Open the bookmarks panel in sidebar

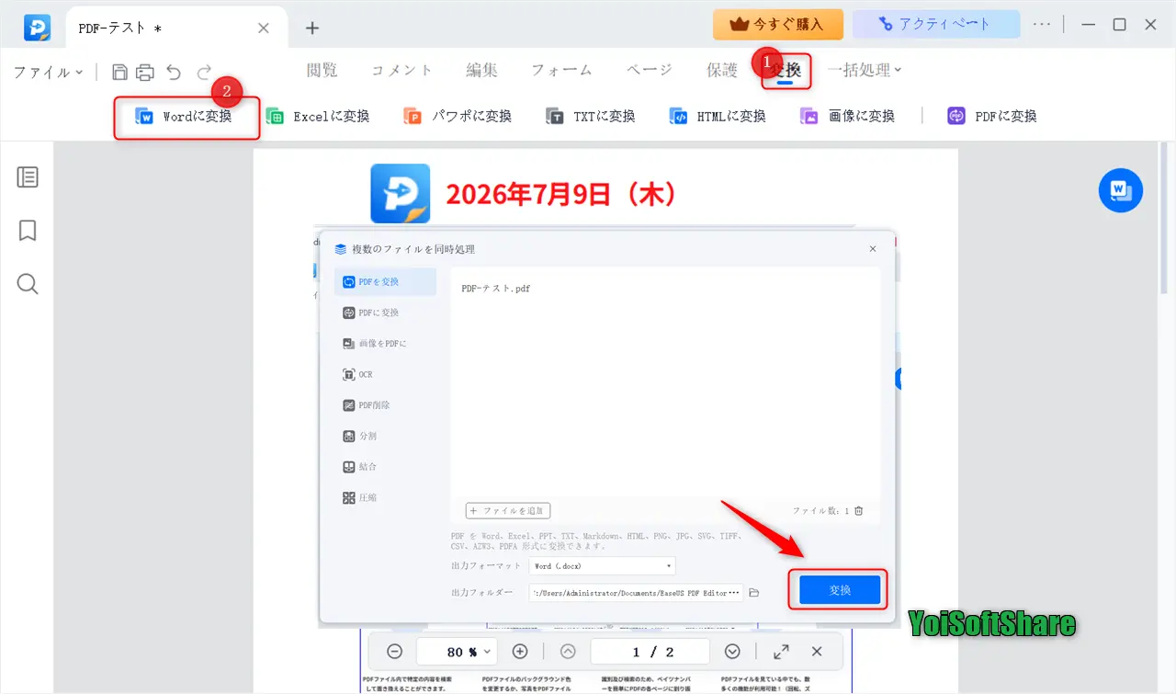tap(28, 230)
